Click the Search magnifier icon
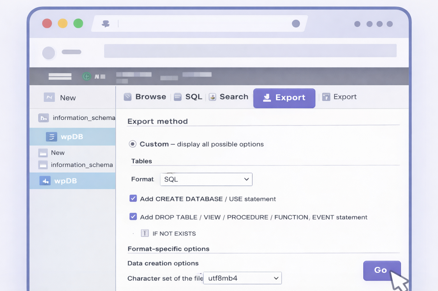This screenshot has width=438, height=291. coord(212,97)
